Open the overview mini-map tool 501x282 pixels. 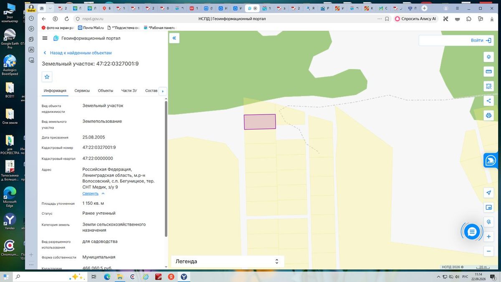[488, 207]
